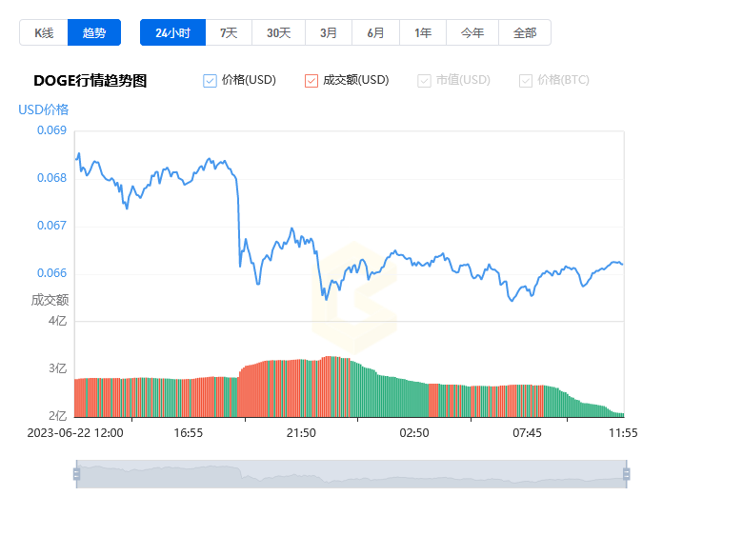Enable the 价格(BTC) series checkbox
The image size is (743, 536).
(x=526, y=81)
